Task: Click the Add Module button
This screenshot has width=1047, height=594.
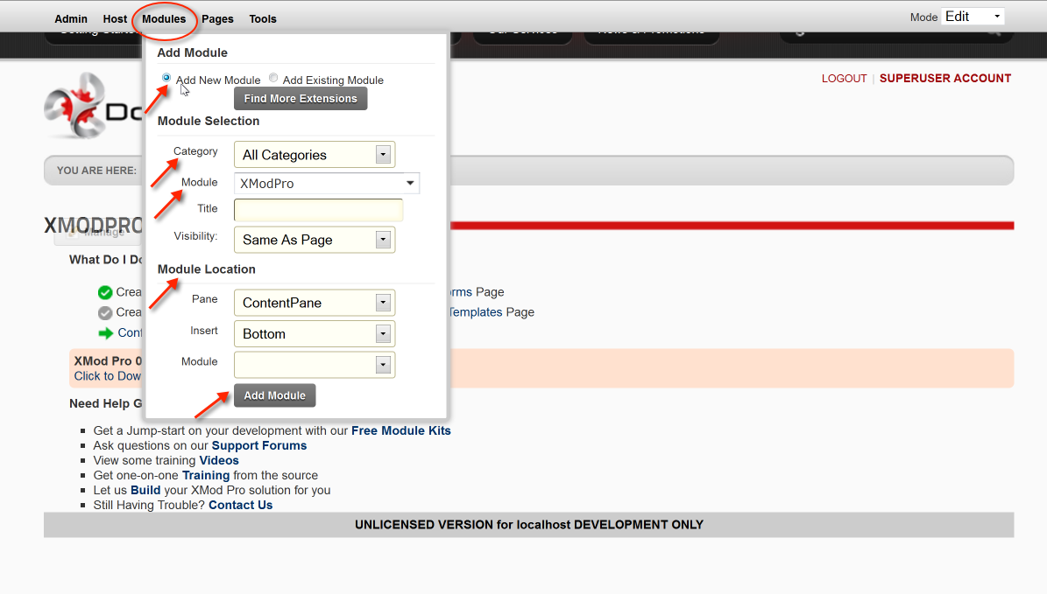Action: [274, 395]
